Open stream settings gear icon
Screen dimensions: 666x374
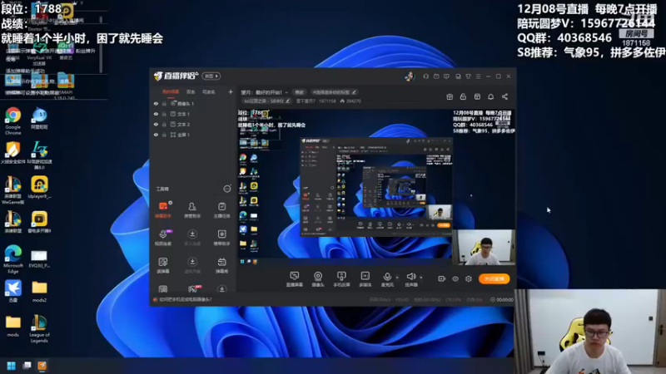(469, 278)
